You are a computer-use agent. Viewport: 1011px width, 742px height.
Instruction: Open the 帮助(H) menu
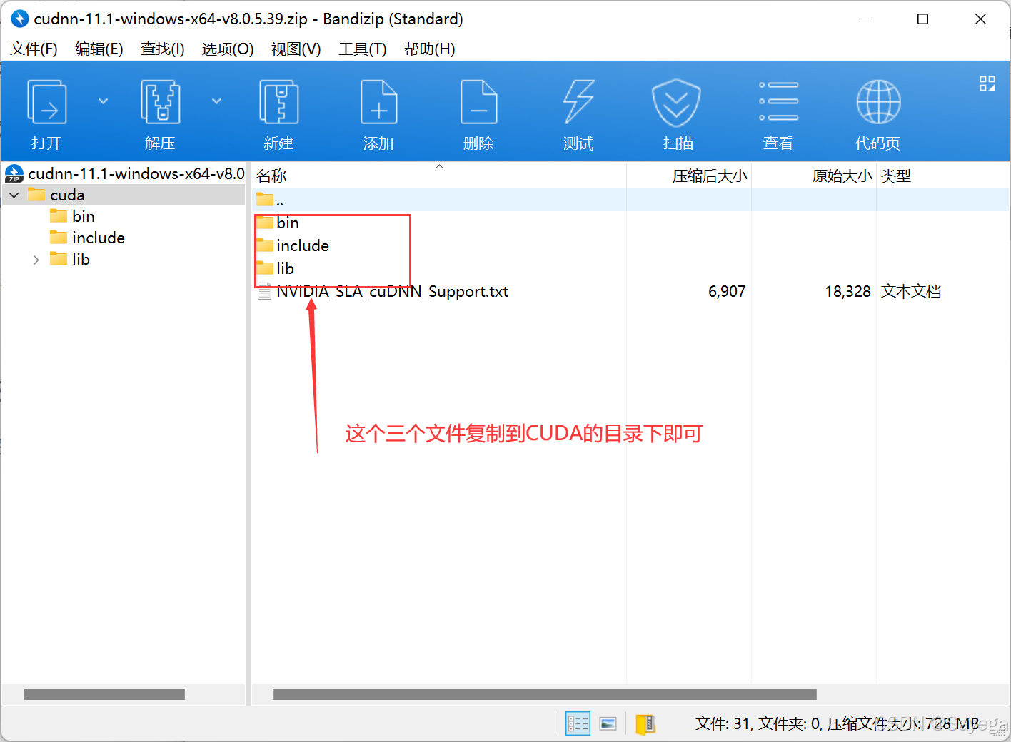pyautogui.click(x=430, y=49)
